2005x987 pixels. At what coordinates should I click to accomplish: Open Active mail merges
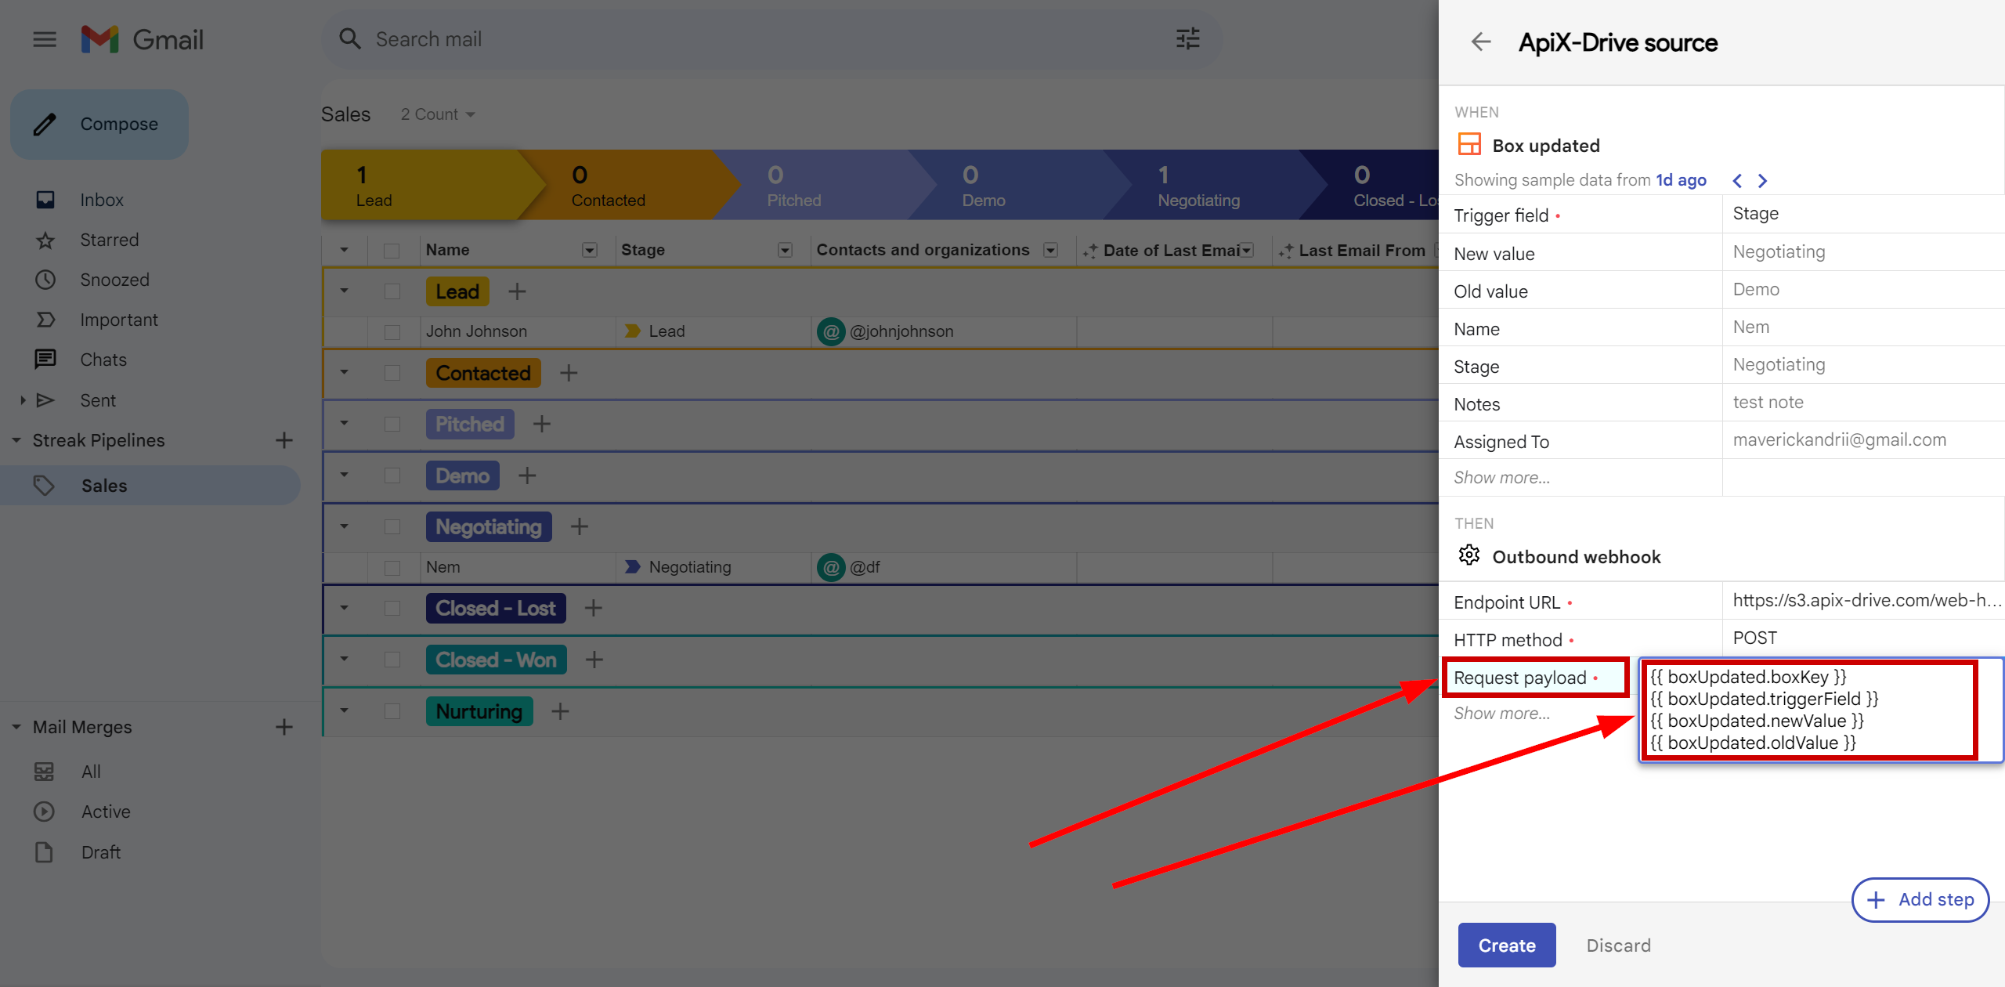(x=106, y=812)
